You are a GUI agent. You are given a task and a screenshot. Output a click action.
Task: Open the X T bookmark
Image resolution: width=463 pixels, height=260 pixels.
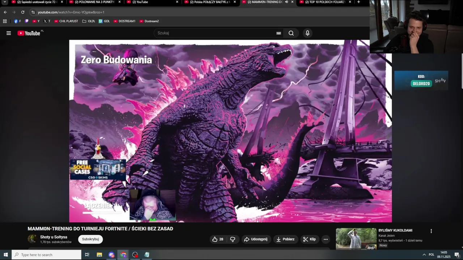[x=47, y=21]
